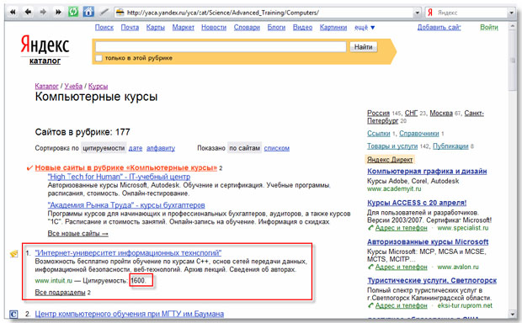Open 'Центр компьютерного обучения при МГТУ' link
The width and height of the screenshot is (522, 323).
click(x=130, y=314)
